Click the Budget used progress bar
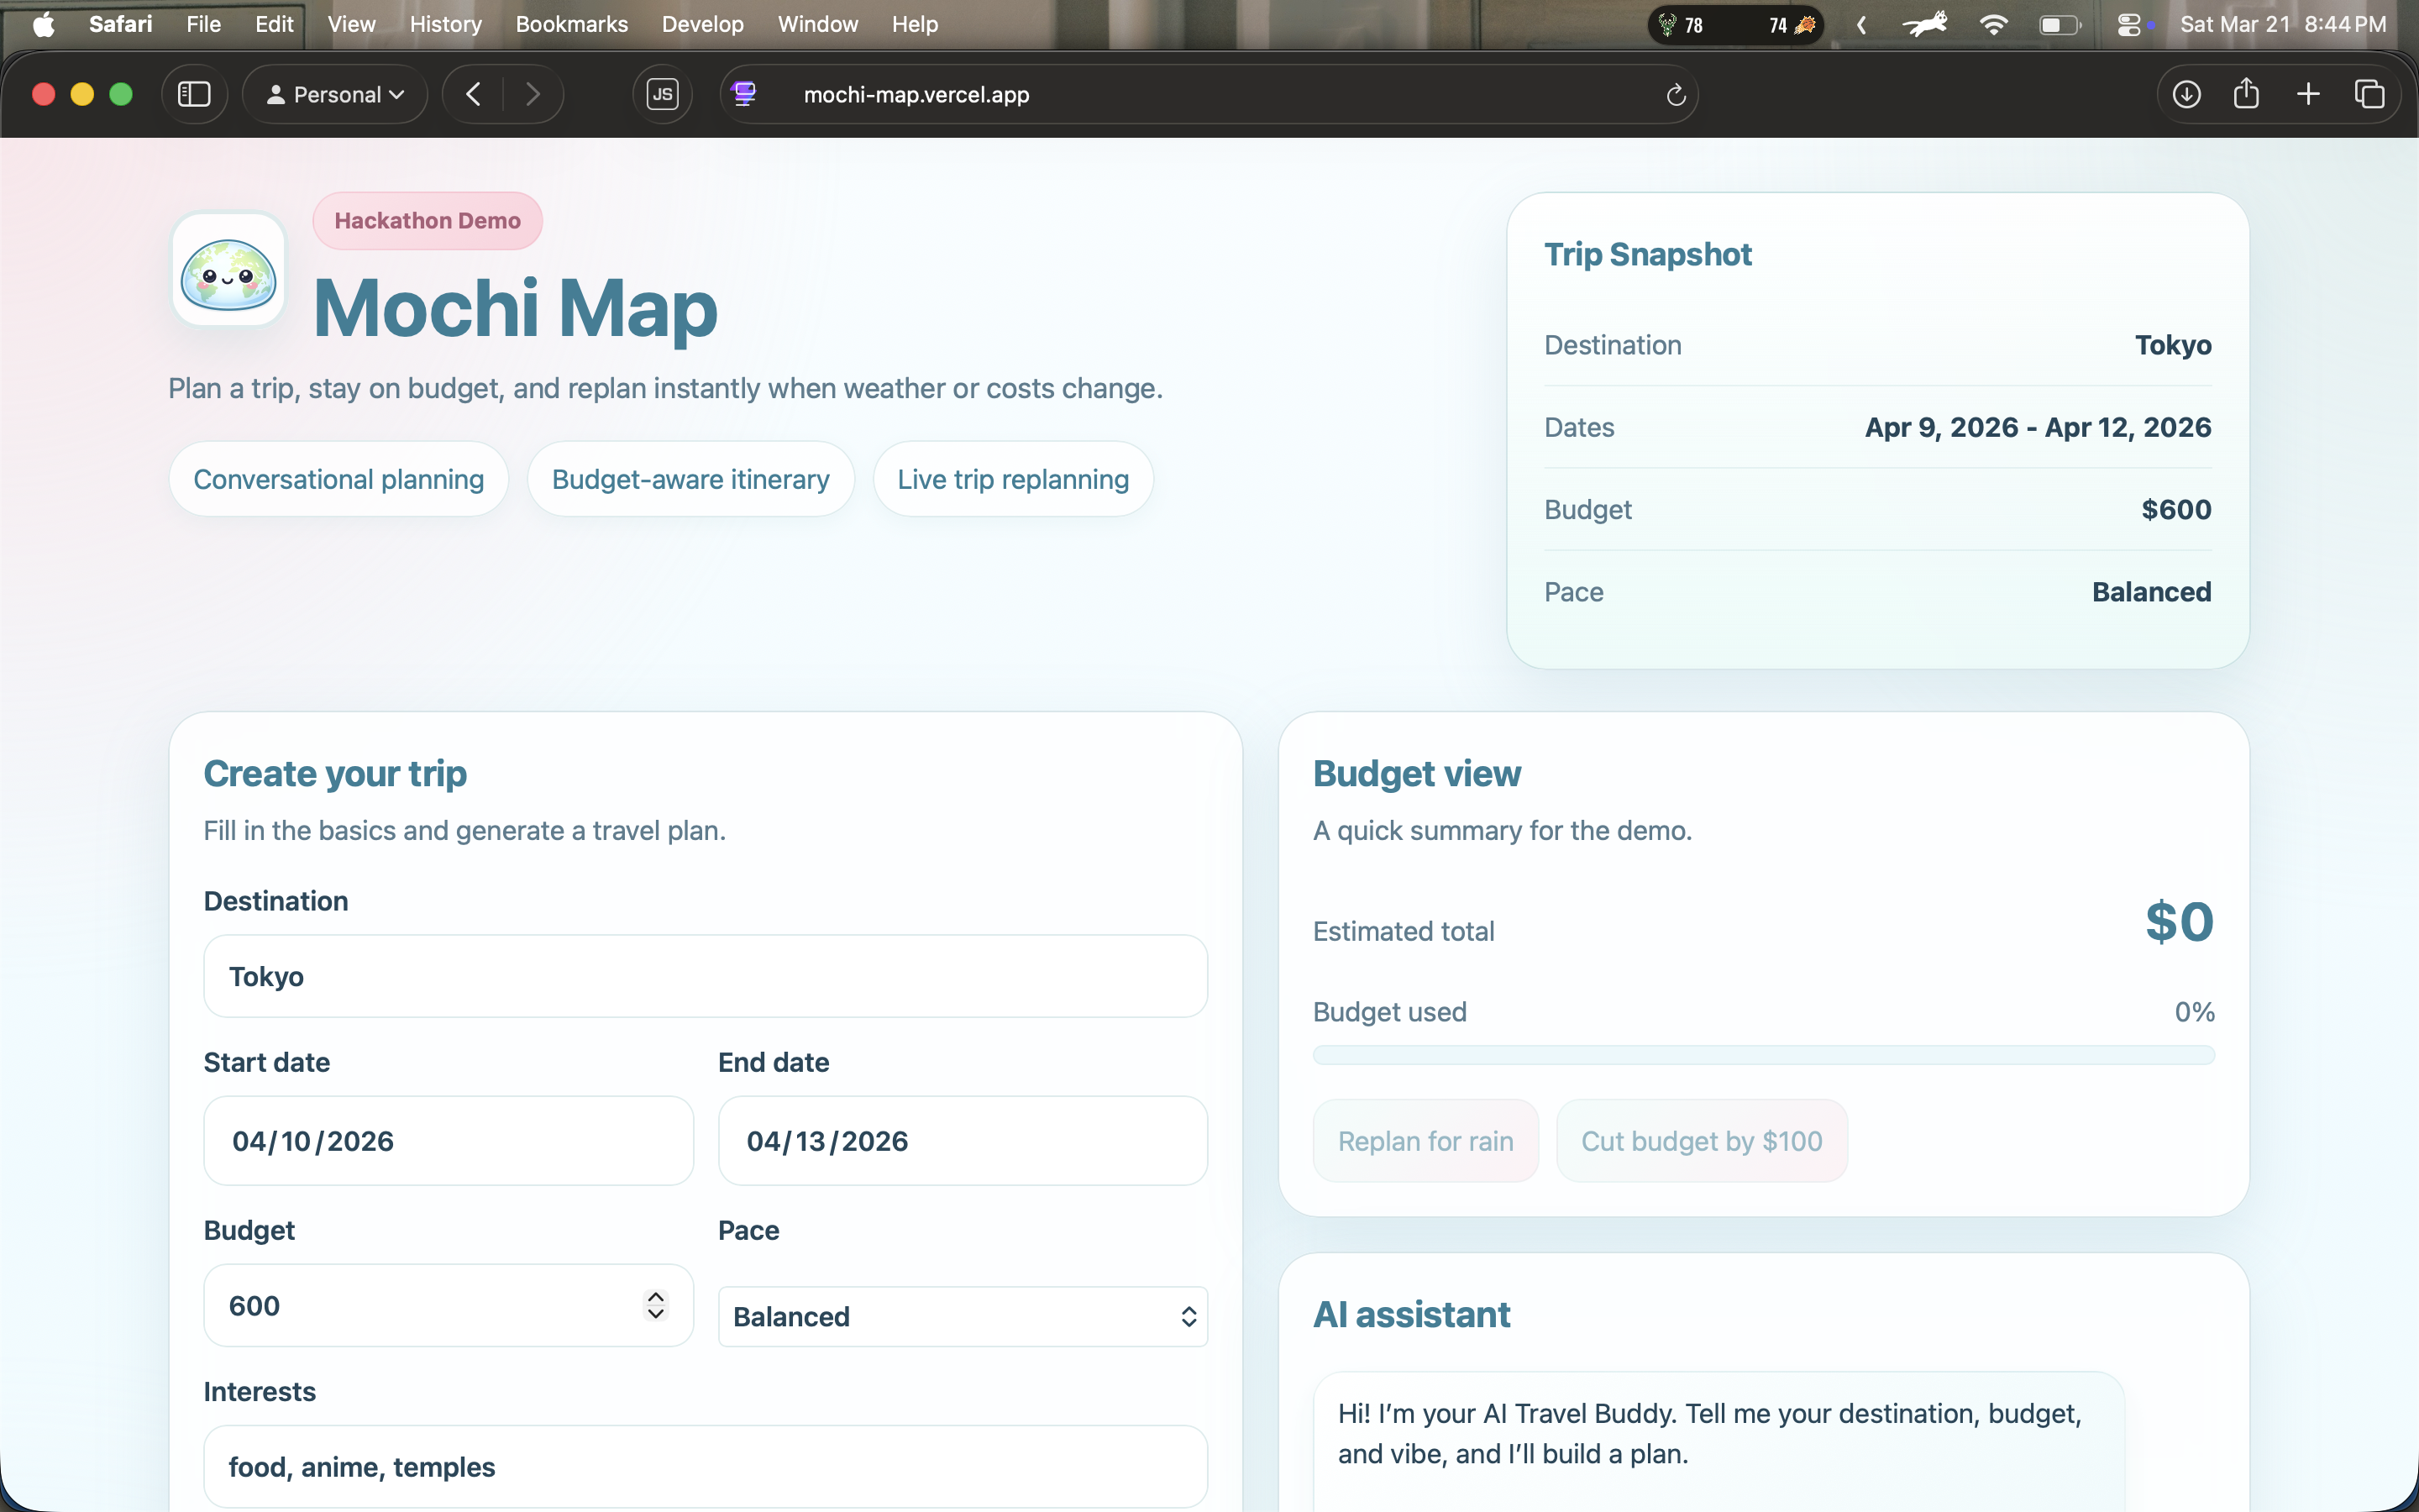Screen dimensions: 2419x1512 (1762, 1055)
